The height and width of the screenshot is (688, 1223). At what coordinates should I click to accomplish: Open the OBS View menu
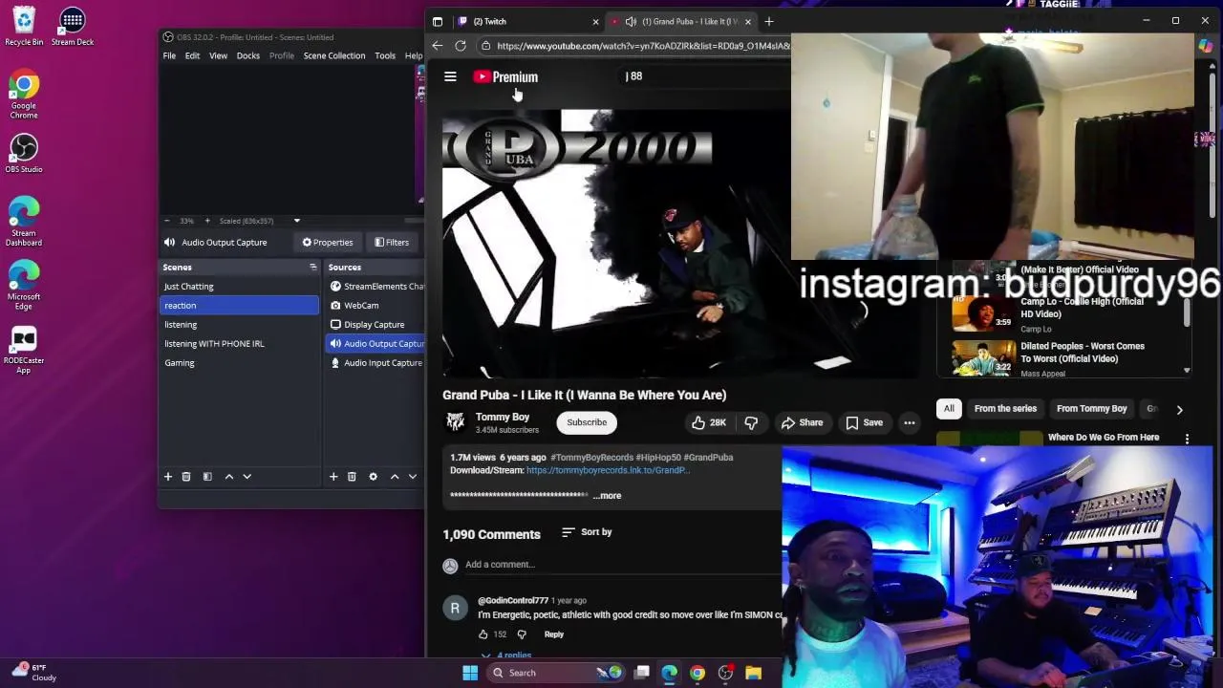pyautogui.click(x=218, y=56)
